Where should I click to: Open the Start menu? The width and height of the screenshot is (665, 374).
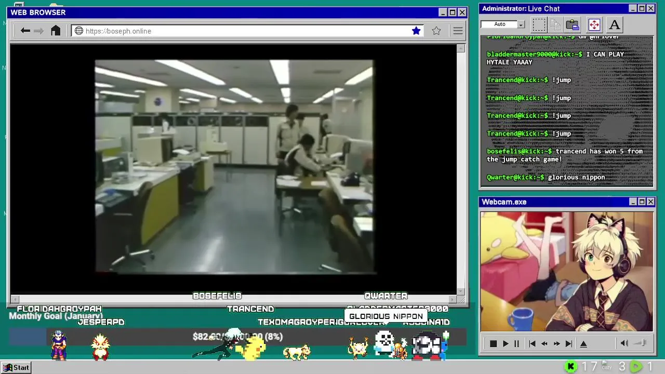pyautogui.click(x=16, y=367)
